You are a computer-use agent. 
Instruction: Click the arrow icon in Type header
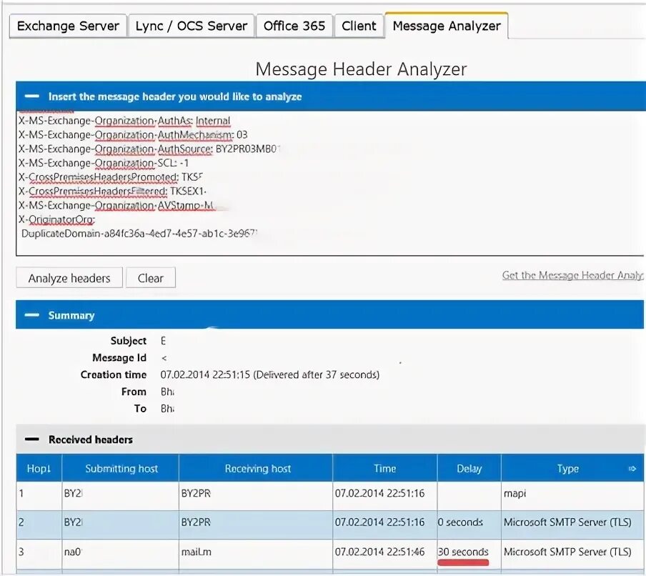coord(632,469)
